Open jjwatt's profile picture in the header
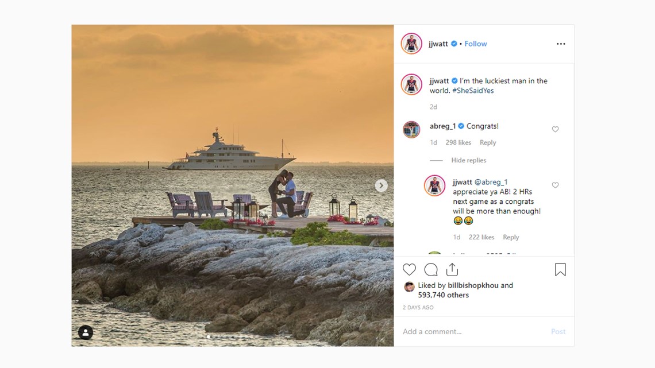The image size is (655, 368). coord(411,44)
